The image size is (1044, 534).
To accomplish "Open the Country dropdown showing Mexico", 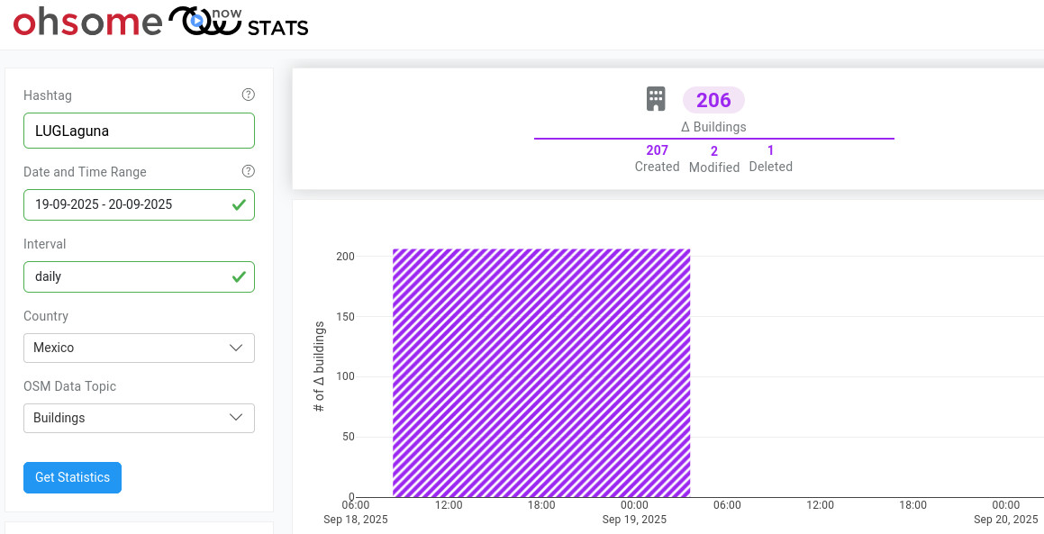I will (139, 348).
